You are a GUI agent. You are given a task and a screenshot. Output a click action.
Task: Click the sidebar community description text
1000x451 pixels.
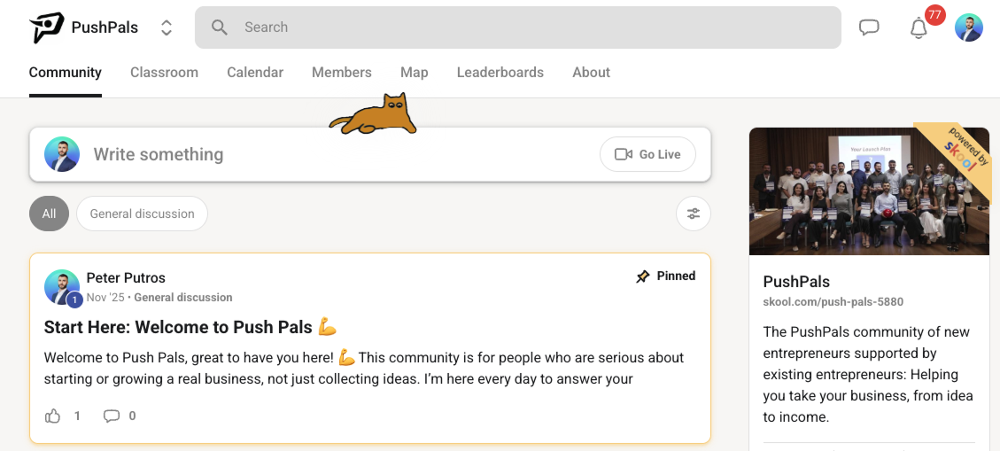[868, 375]
